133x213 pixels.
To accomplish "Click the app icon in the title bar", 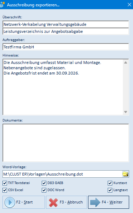I will point(2,5).
